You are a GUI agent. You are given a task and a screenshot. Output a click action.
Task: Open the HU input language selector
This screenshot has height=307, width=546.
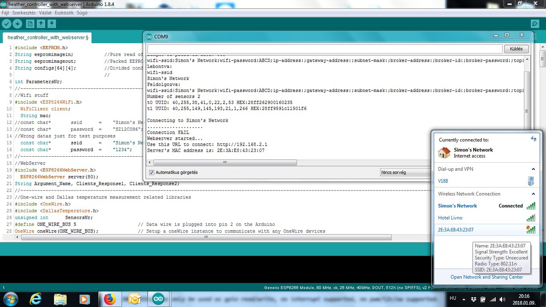click(453, 298)
